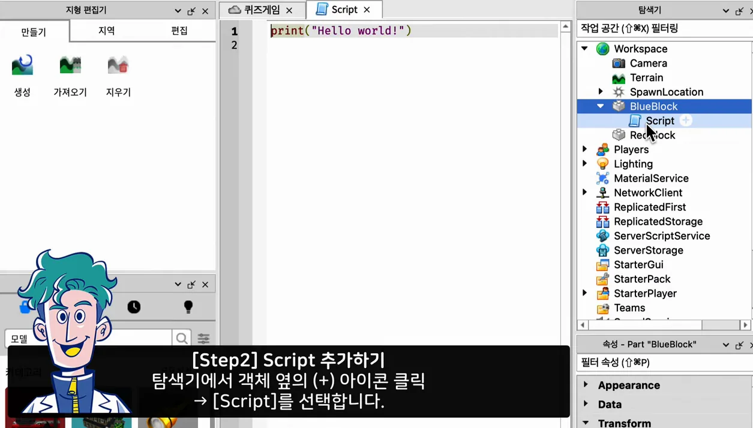Click the MaterialService icon

[x=602, y=178]
